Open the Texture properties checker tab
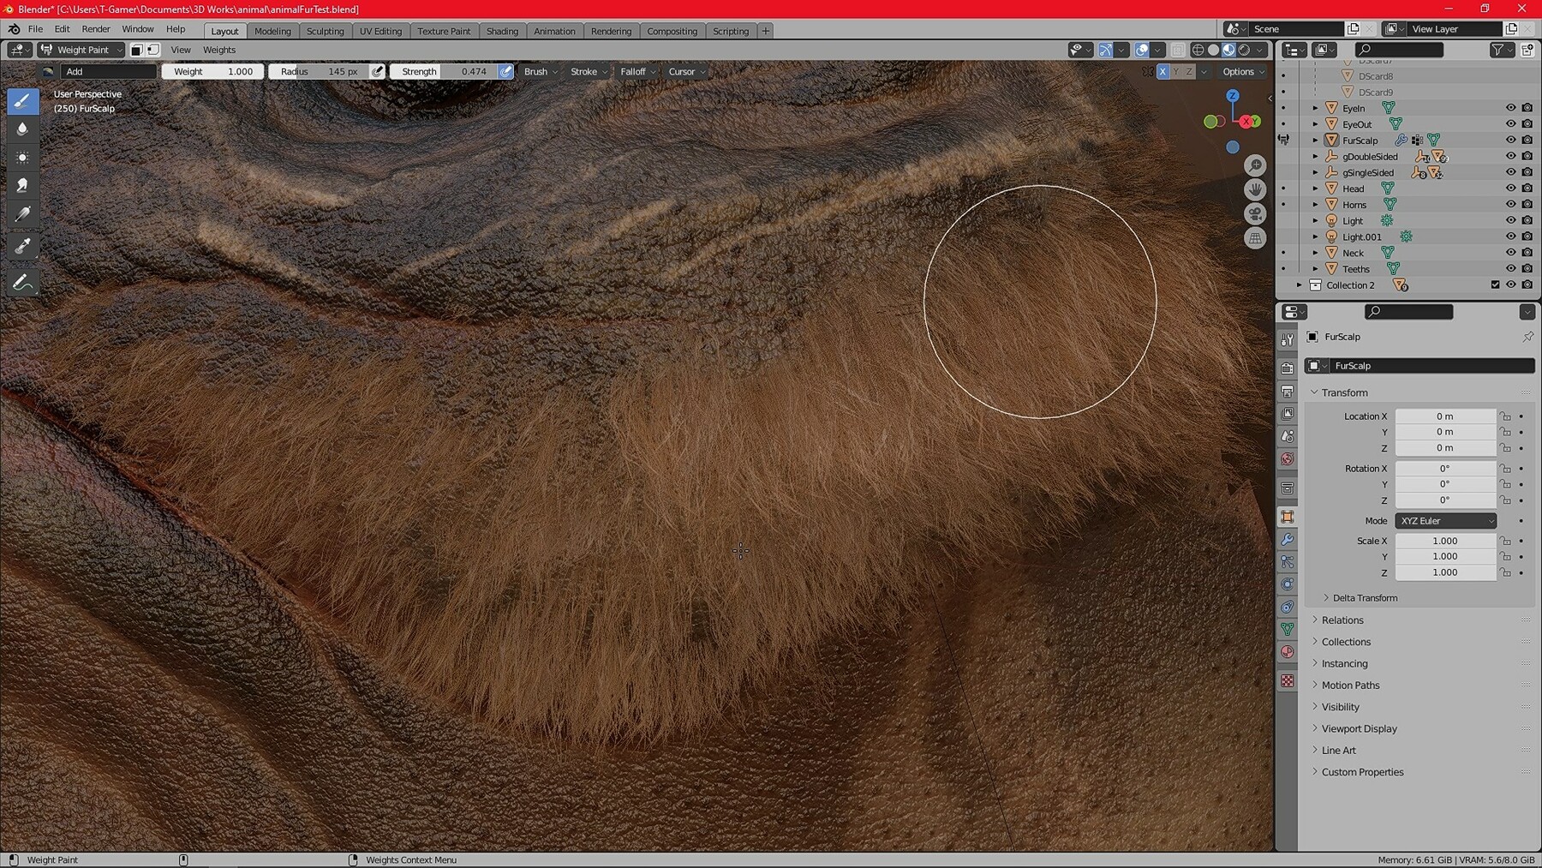This screenshot has height=868, width=1542. [x=1288, y=680]
